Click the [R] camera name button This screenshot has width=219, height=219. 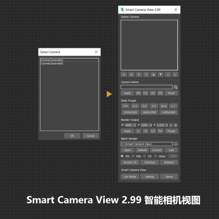pyautogui.click(x=160, y=93)
